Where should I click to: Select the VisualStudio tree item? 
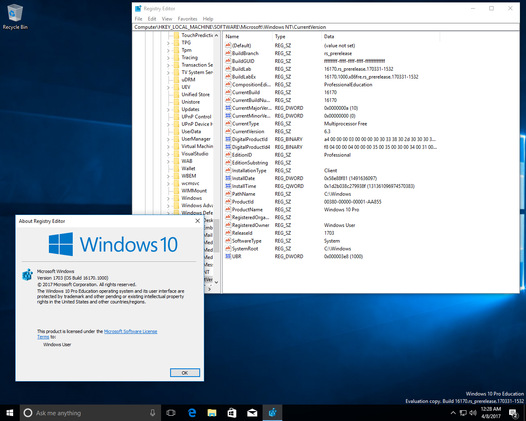195,154
